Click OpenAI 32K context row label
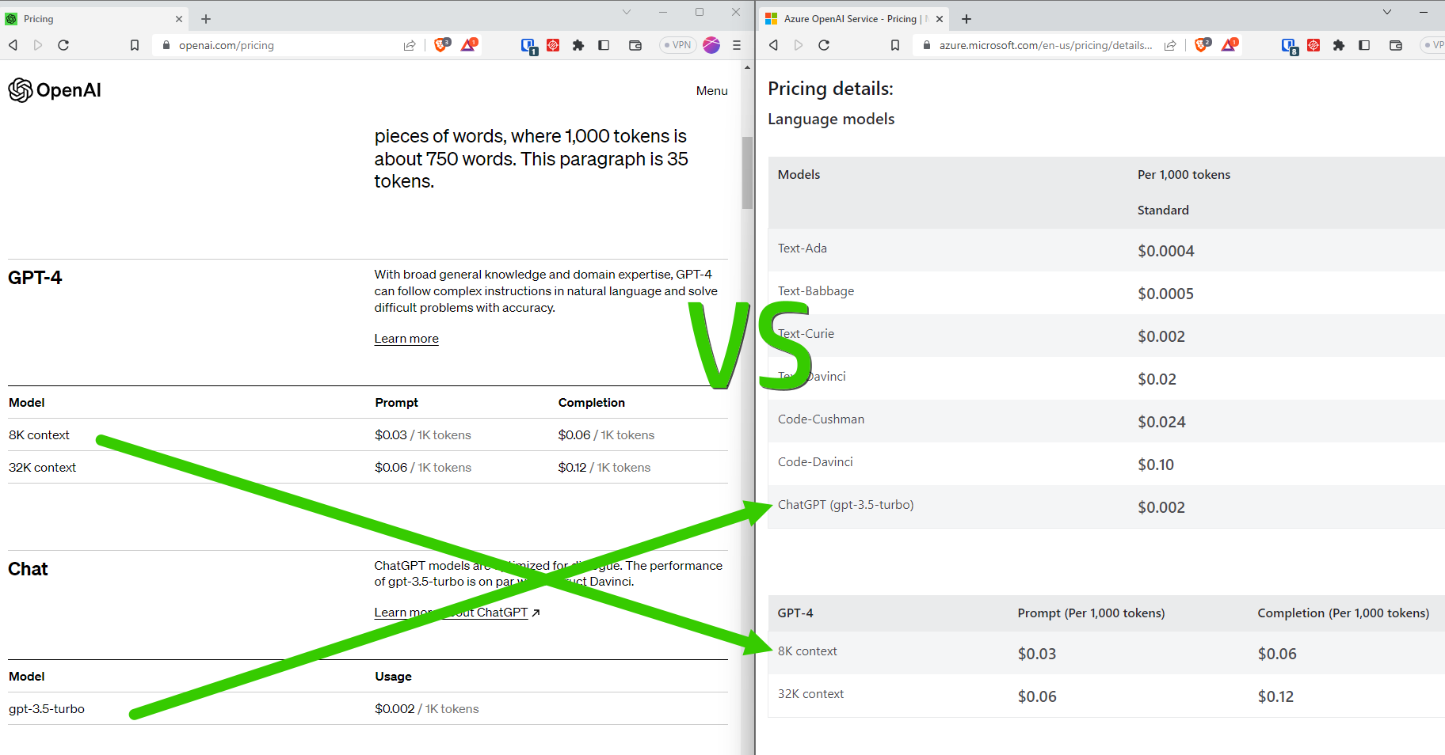The image size is (1445, 755). pyautogui.click(x=42, y=467)
